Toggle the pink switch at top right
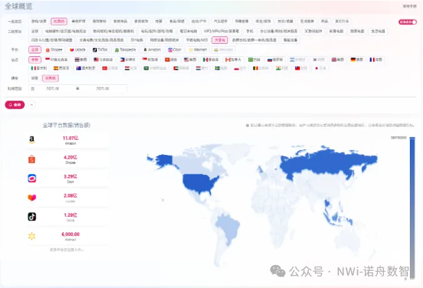 click(407, 22)
